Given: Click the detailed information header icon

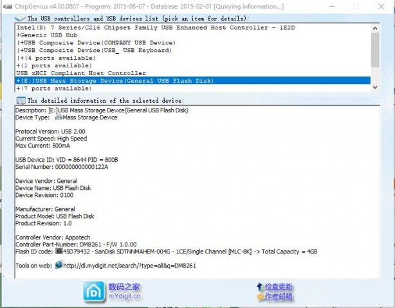Looking at the screenshot, I should pos(20,100).
